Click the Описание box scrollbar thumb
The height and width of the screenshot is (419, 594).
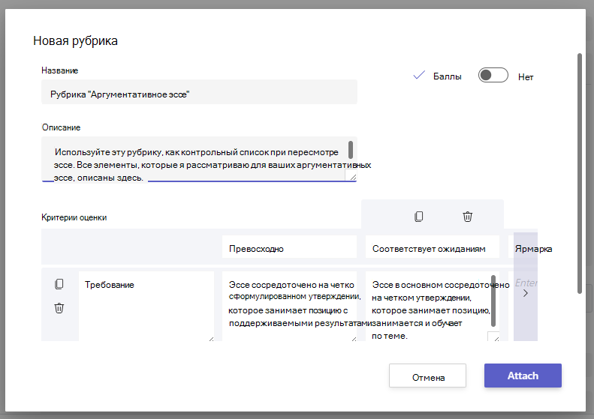[x=351, y=150]
